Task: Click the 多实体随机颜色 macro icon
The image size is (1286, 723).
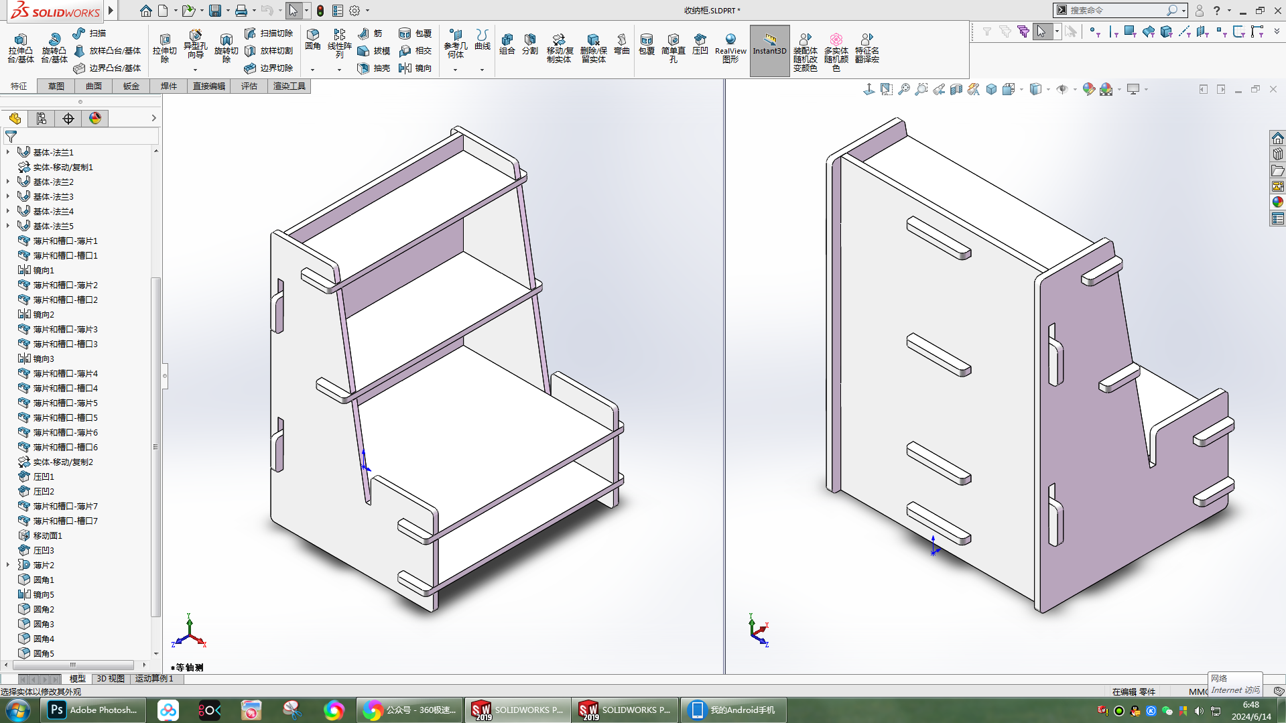Action: tap(836, 52)
